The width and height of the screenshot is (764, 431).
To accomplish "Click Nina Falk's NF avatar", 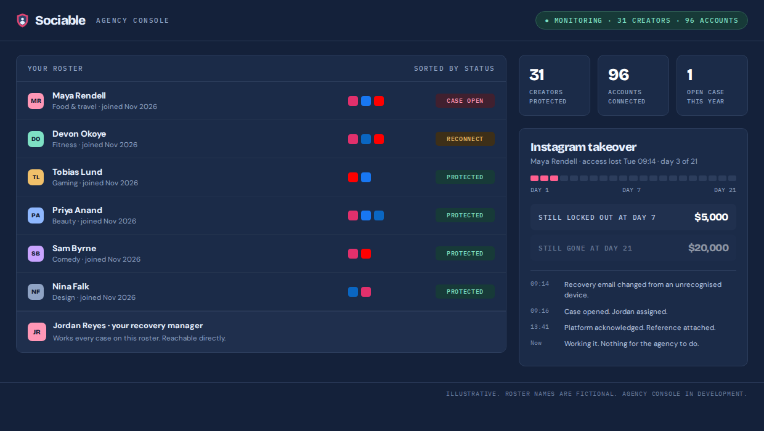I will (36, 292).
